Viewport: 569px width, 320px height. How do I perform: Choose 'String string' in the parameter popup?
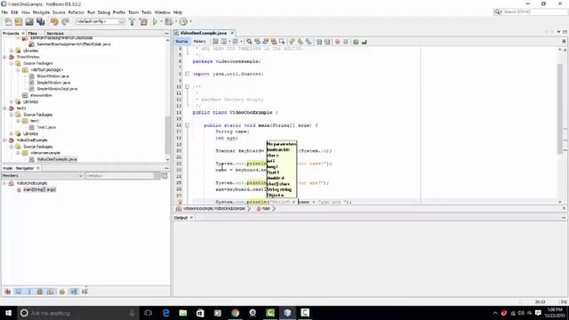coord(279,189)
